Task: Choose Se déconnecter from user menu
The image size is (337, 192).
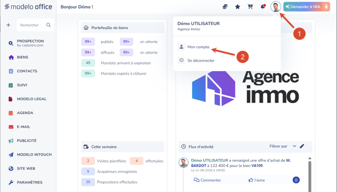Action: click(201, 61)
